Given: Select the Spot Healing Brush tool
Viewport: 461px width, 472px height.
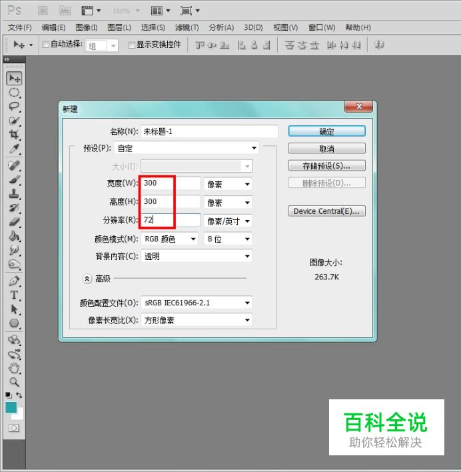Looking at the screenshot, I should point(14,165).
